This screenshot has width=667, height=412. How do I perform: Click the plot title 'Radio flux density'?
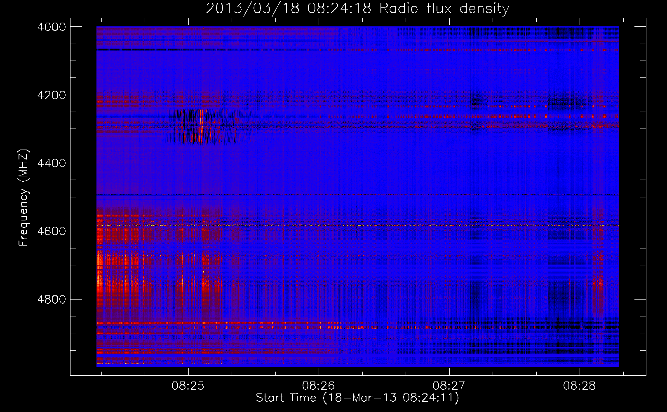pyautogui.click(x=357, y=8)
